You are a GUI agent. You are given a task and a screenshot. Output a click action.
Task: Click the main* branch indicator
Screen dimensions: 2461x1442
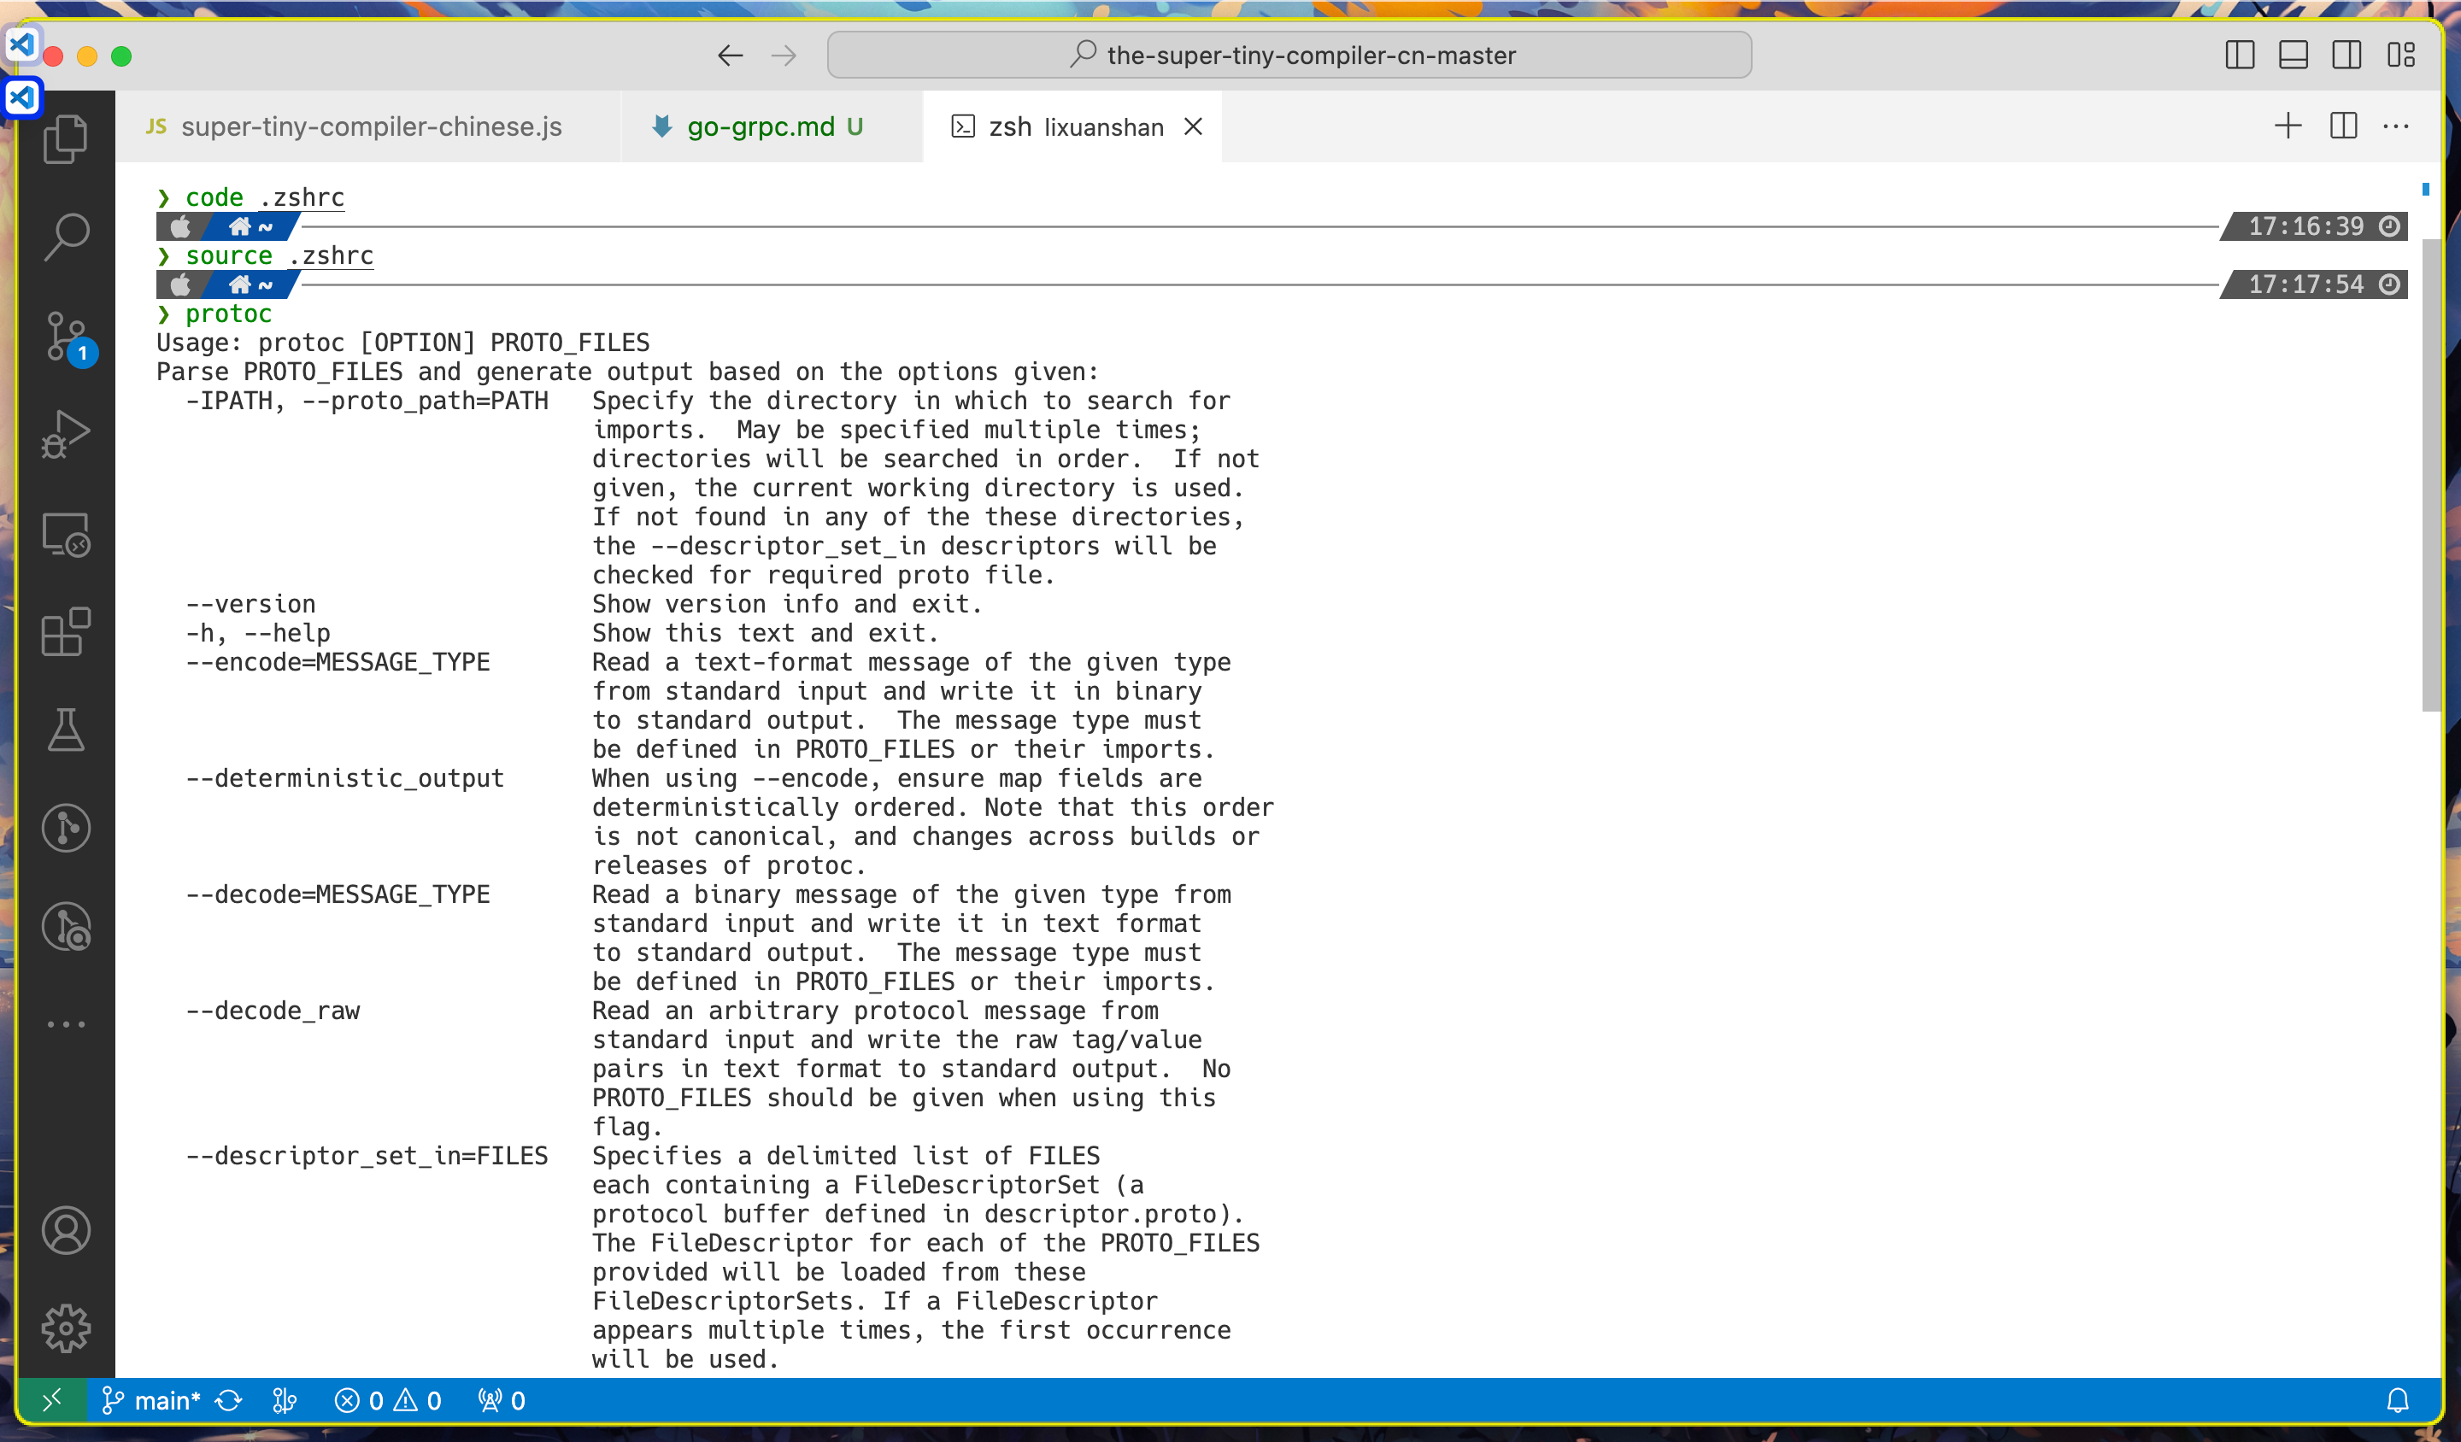(x=151, y=1400)
